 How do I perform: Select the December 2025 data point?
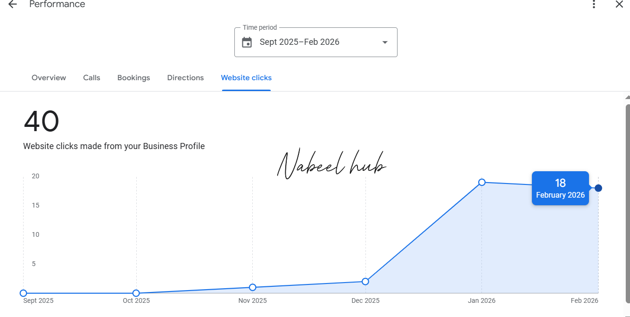365,281
